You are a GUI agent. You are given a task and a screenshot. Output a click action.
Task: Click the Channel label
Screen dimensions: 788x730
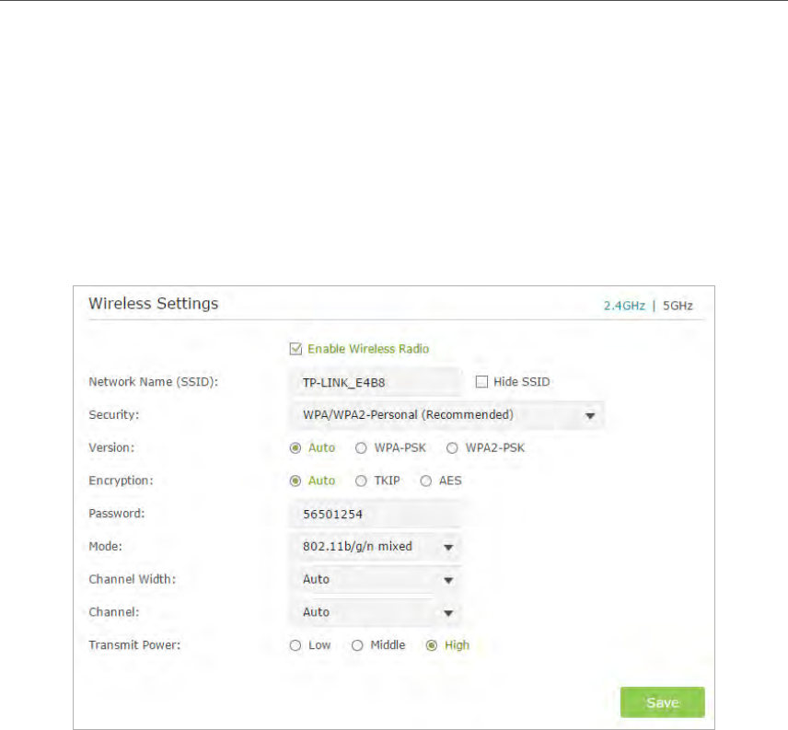coord(114,612)
